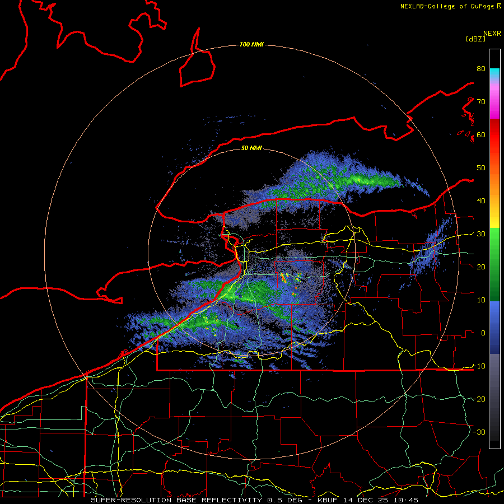Click the KBUF 14 DEC 25 10:45 timestamp
The width and height of the screenshot is (504, 504).
(368, 500)
